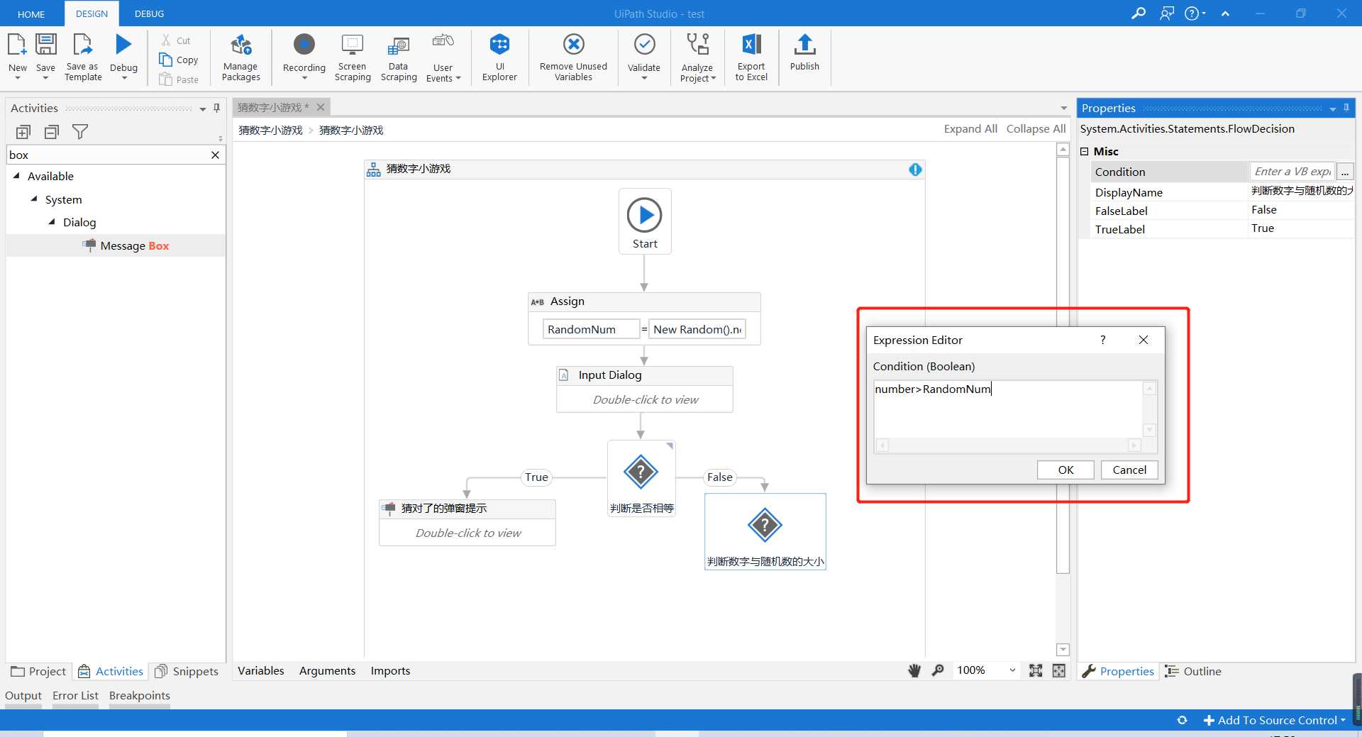Click the activities search field containing box

pyautogui.click(x=106, y=155)
